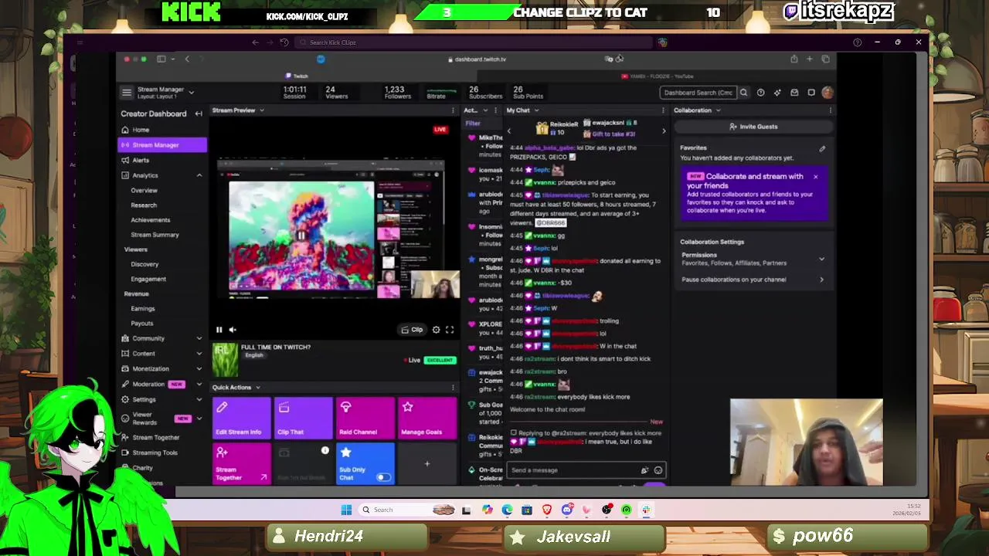The width and height of the screenshot is (989, 556).
Task: Show info on the disabled quick action
Action: (x=325, y=451)
